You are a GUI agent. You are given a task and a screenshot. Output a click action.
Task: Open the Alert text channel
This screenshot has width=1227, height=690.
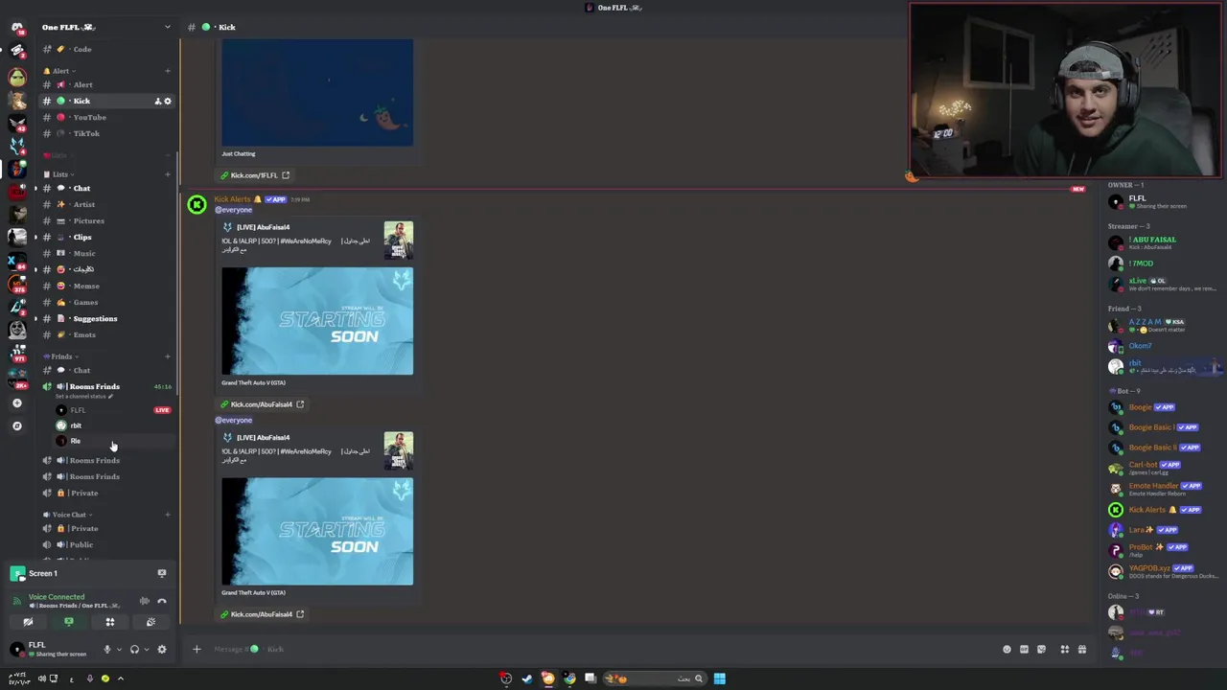point(105,84)
